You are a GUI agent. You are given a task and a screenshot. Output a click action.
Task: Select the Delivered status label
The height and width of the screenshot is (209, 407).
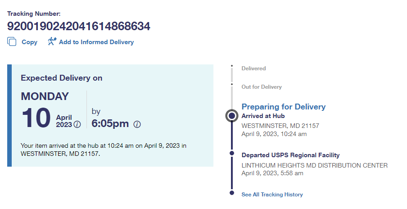253,68
